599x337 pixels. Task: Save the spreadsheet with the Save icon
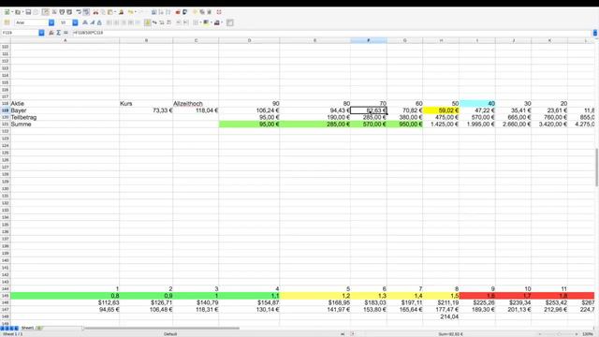[x=28, y=12]
